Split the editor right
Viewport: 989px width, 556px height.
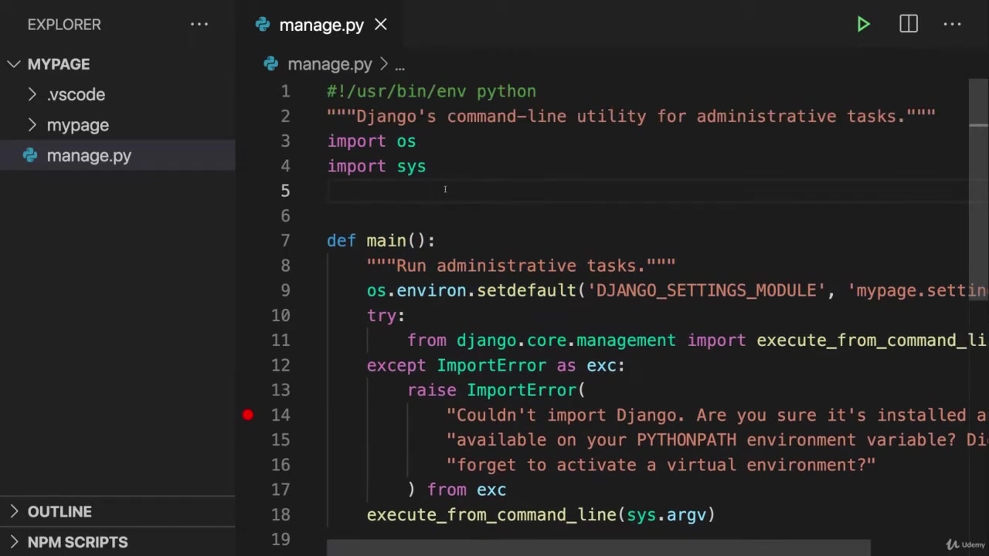[909, 25]
